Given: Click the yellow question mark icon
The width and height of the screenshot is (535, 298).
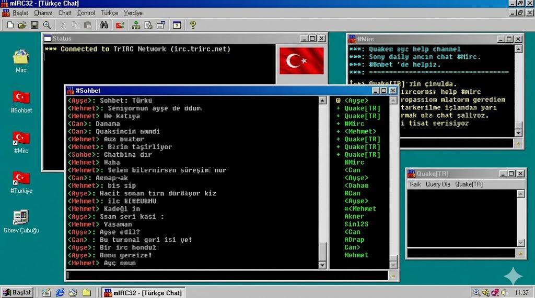Looking at the screenshot, I should (x=193, y=25).
